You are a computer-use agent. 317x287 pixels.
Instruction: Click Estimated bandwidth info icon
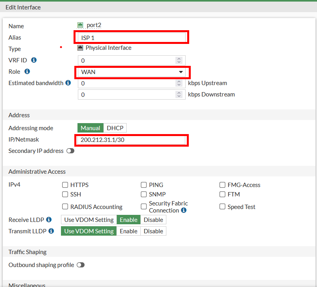(68, 83)
